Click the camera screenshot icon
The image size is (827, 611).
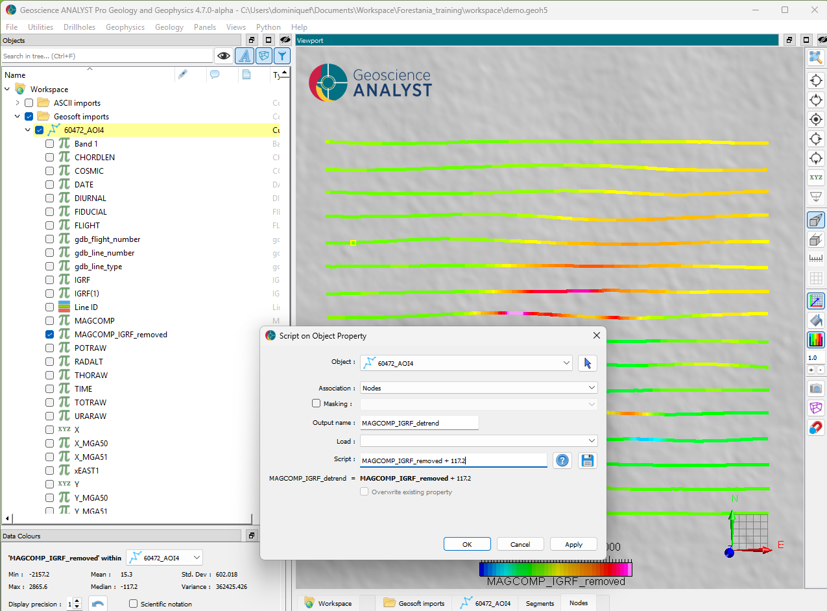pos(815,389)
